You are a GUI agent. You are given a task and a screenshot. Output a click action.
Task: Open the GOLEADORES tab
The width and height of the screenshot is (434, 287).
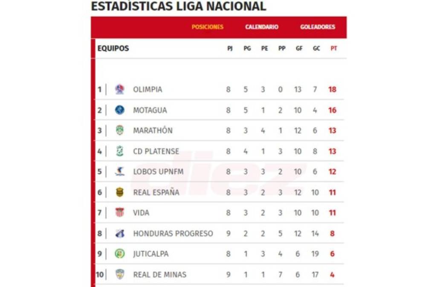pyautogui.click(x=318, y=27)
